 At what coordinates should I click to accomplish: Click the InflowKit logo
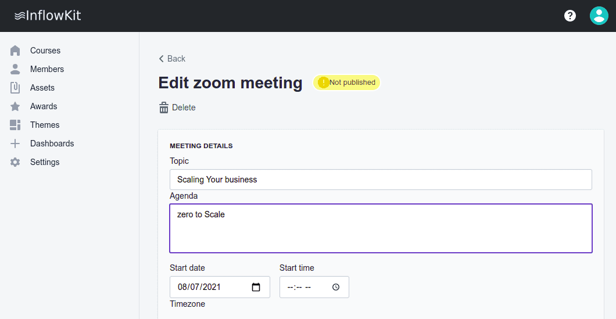coord(48,16)
